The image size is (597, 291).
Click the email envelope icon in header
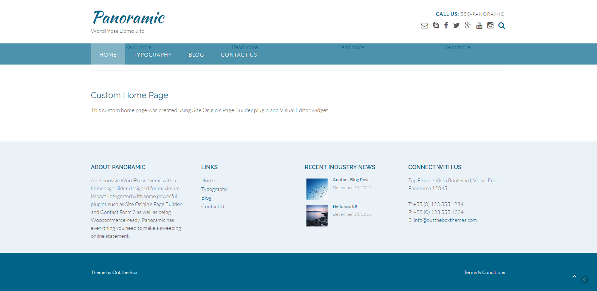424,26
